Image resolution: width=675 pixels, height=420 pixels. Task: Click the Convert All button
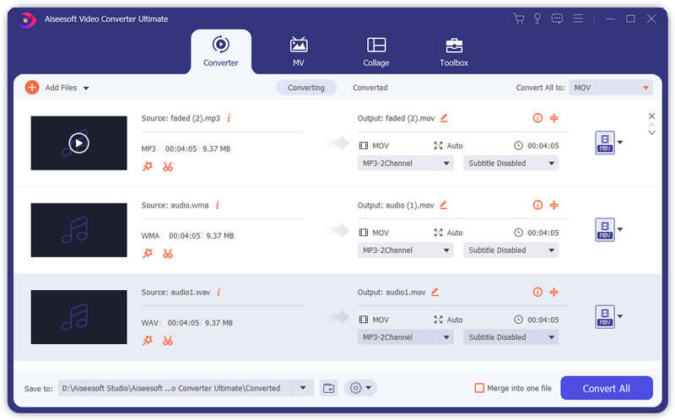[x=606, y=388]
